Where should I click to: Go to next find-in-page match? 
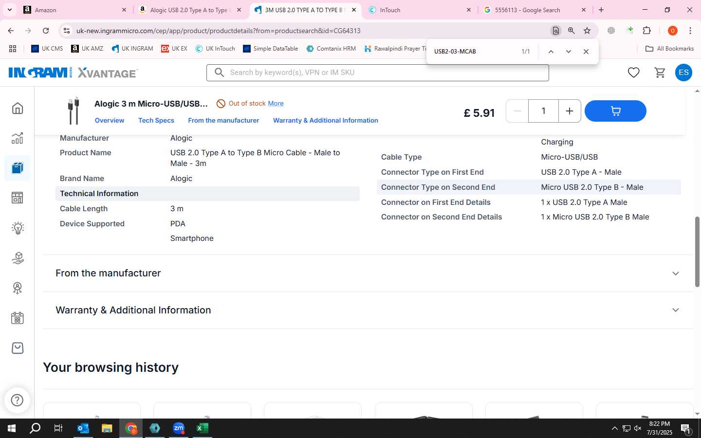(568, 52)
